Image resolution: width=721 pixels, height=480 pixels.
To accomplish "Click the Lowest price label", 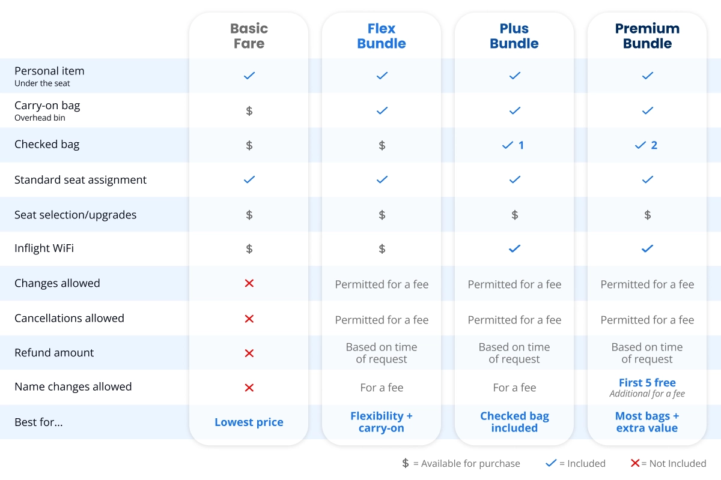I will point(249,422).
